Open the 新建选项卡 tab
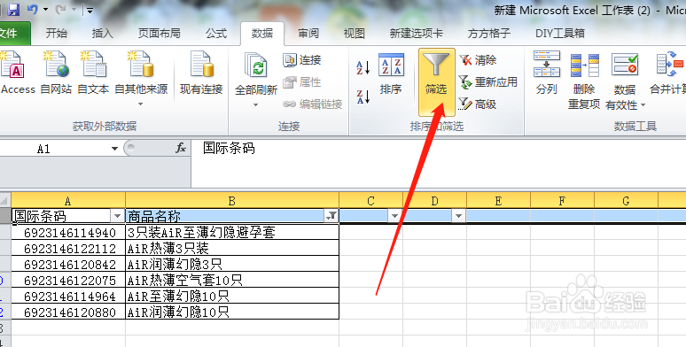 [416, 34]
